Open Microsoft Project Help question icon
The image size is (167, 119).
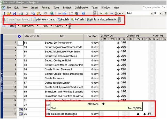pyautogui.click(x=83, y=13)
